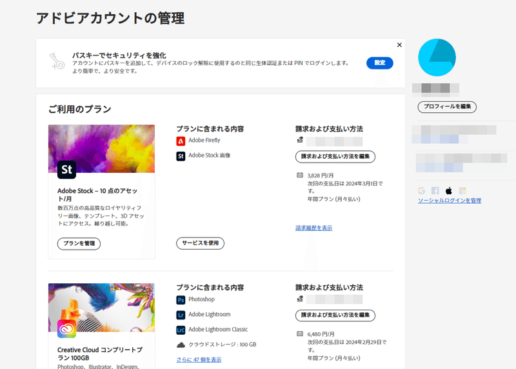Click プランを管理 for Adobe Stock plan

click(x=79, y=244)
